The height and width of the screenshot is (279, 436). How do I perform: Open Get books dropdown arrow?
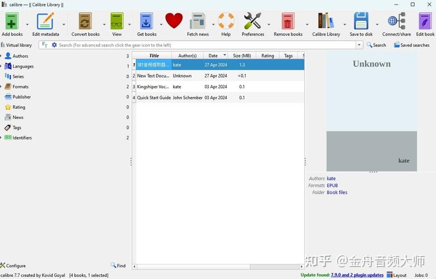pyautogui.click(x=161, y=25)
